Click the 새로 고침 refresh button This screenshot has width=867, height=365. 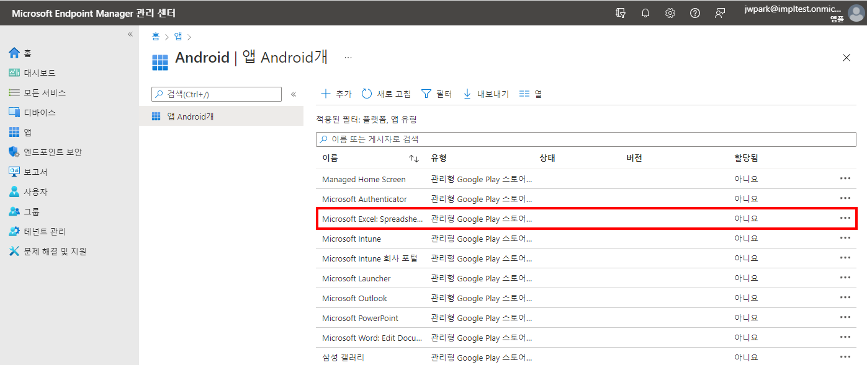click(x=386, y=94)
